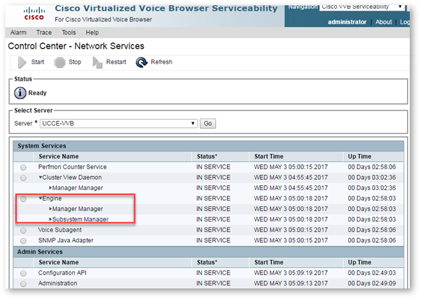The height and width of the screenshot is (299, 421).
Task: Open the Navigation dropdown
Action: [361, 7]
